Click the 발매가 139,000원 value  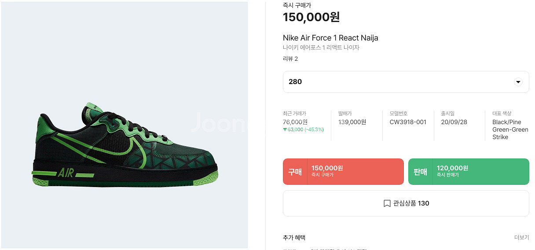click(x=352, y=122)
